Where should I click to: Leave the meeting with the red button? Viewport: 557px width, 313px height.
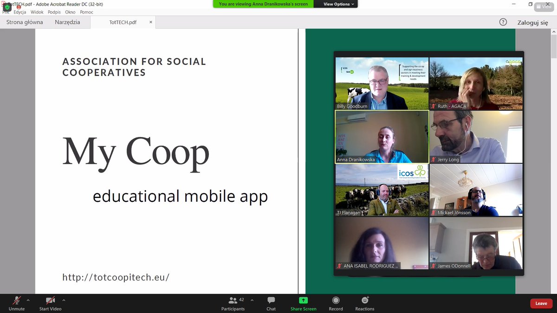tap(541, 303)
